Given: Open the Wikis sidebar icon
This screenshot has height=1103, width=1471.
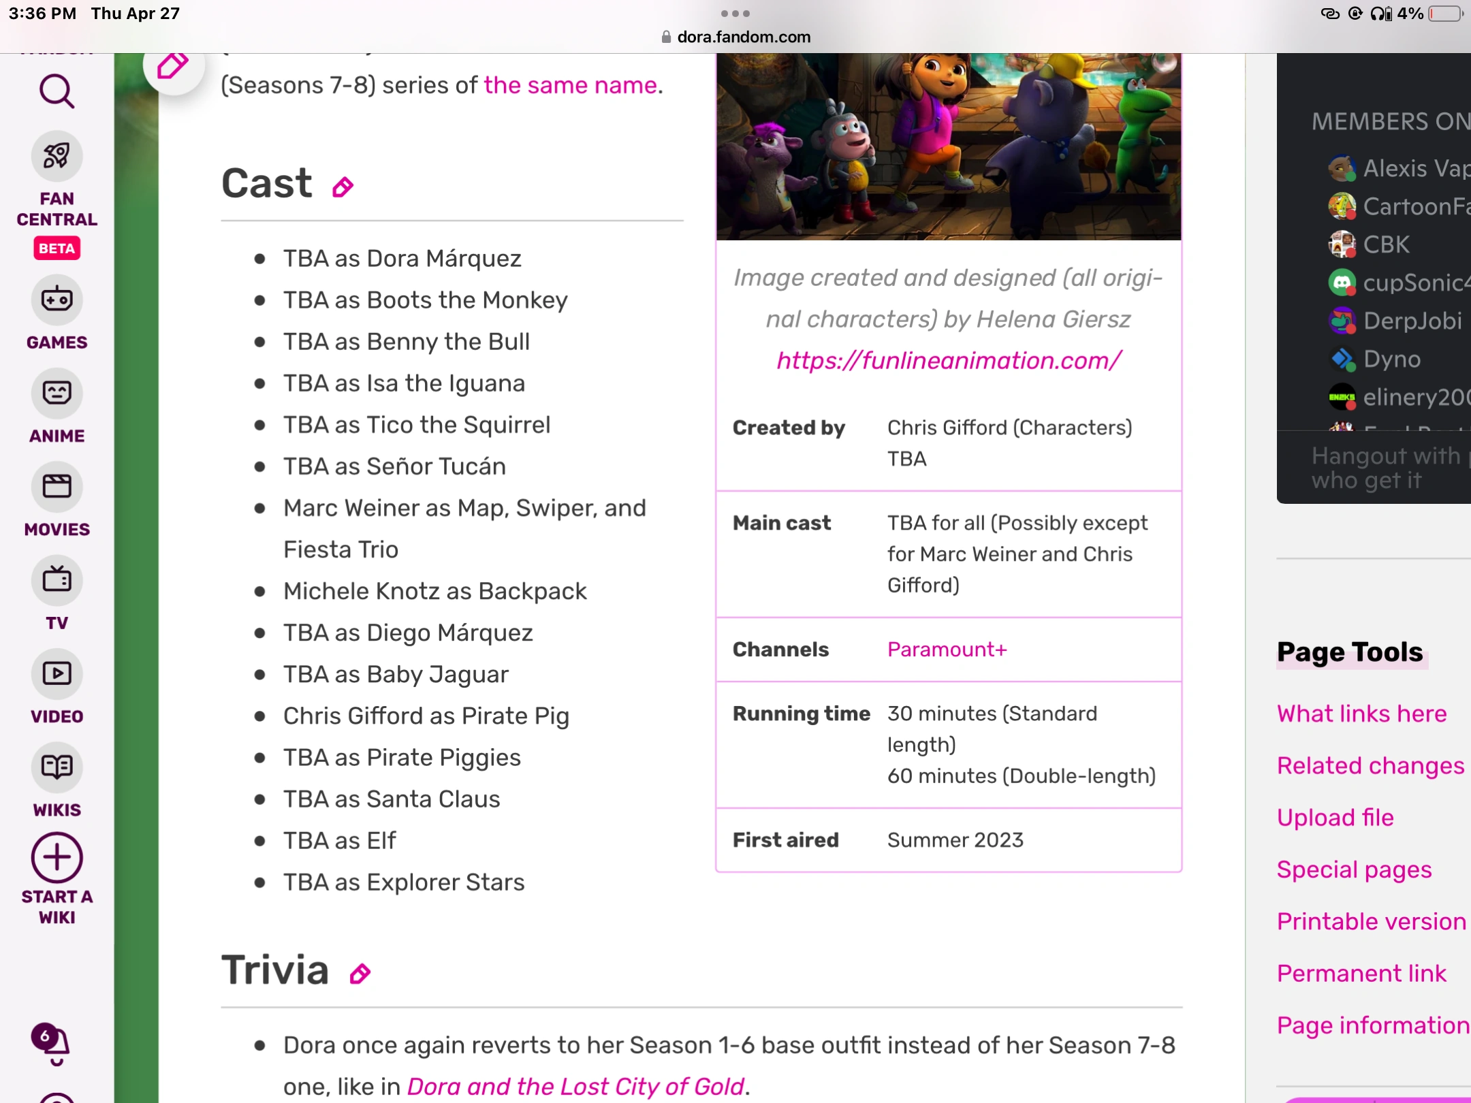Looking at the screenshot, I should tap(57, 767).
